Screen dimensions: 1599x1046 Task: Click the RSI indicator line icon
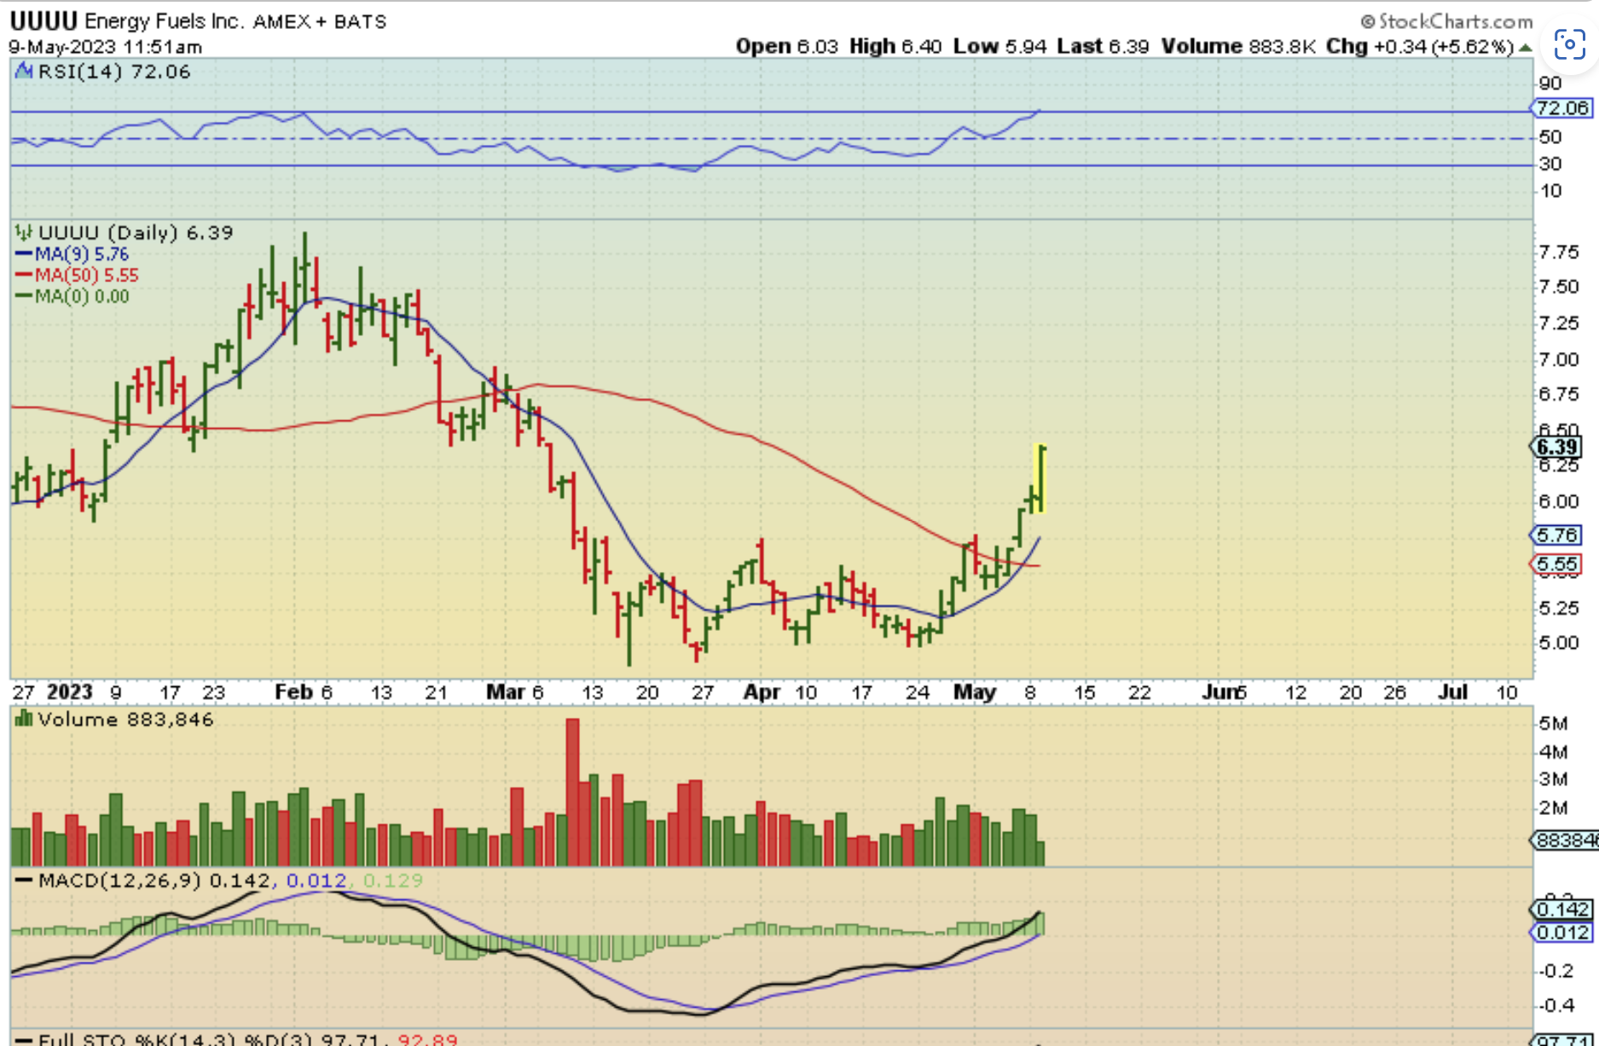(24, 71)
